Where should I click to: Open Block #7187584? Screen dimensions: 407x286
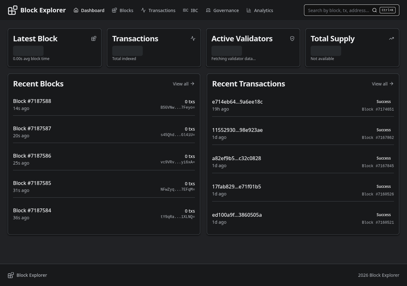(x=32, y=210)
